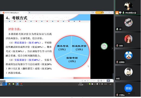
Task: Open the dropdown arrow next to slideshow play button
Action: click(x=111, y=81)
